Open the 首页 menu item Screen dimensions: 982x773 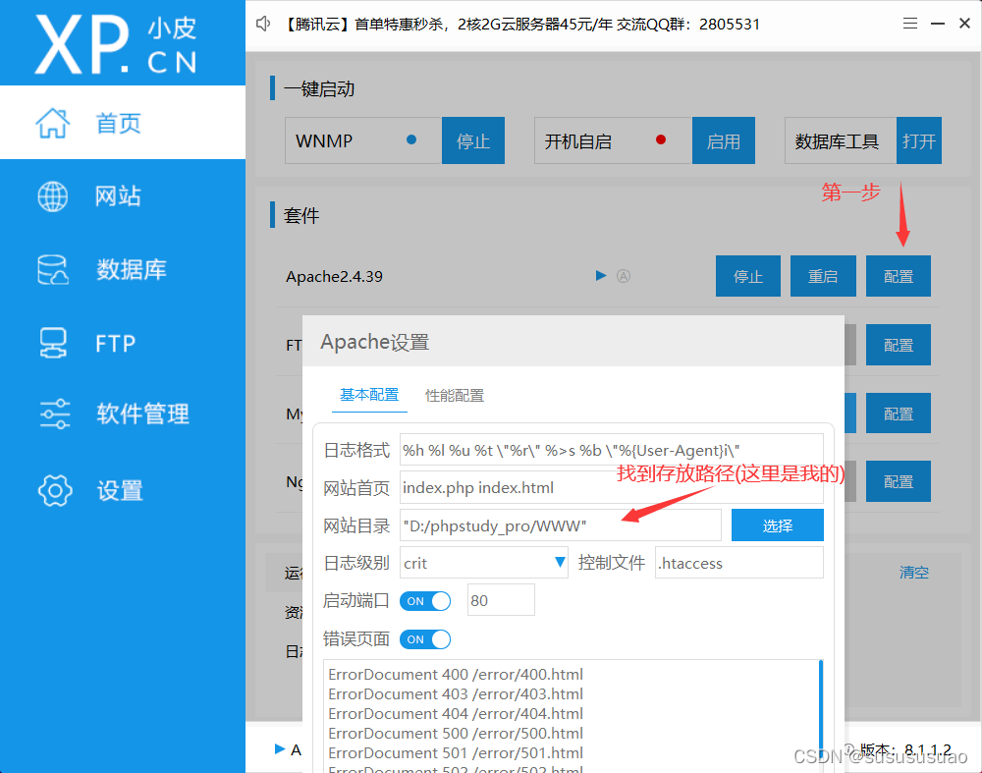pyautogui.click(x=123, y=123)
